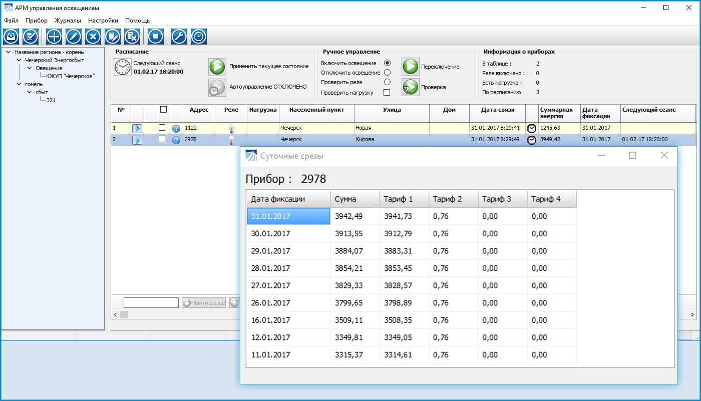This screenshot has width=701, height=401.
Task: Click the clock icon in Кирова row
Action: click(532, 140)
